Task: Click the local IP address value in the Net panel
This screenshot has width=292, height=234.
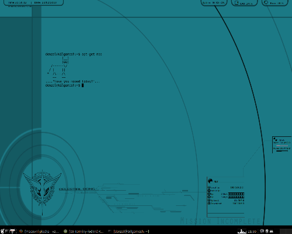Action: (237, 187)
